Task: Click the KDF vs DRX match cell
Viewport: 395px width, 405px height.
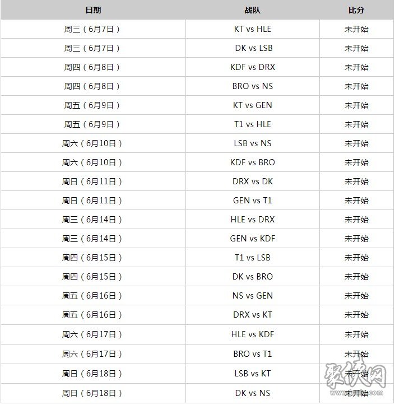Action: 252,67
